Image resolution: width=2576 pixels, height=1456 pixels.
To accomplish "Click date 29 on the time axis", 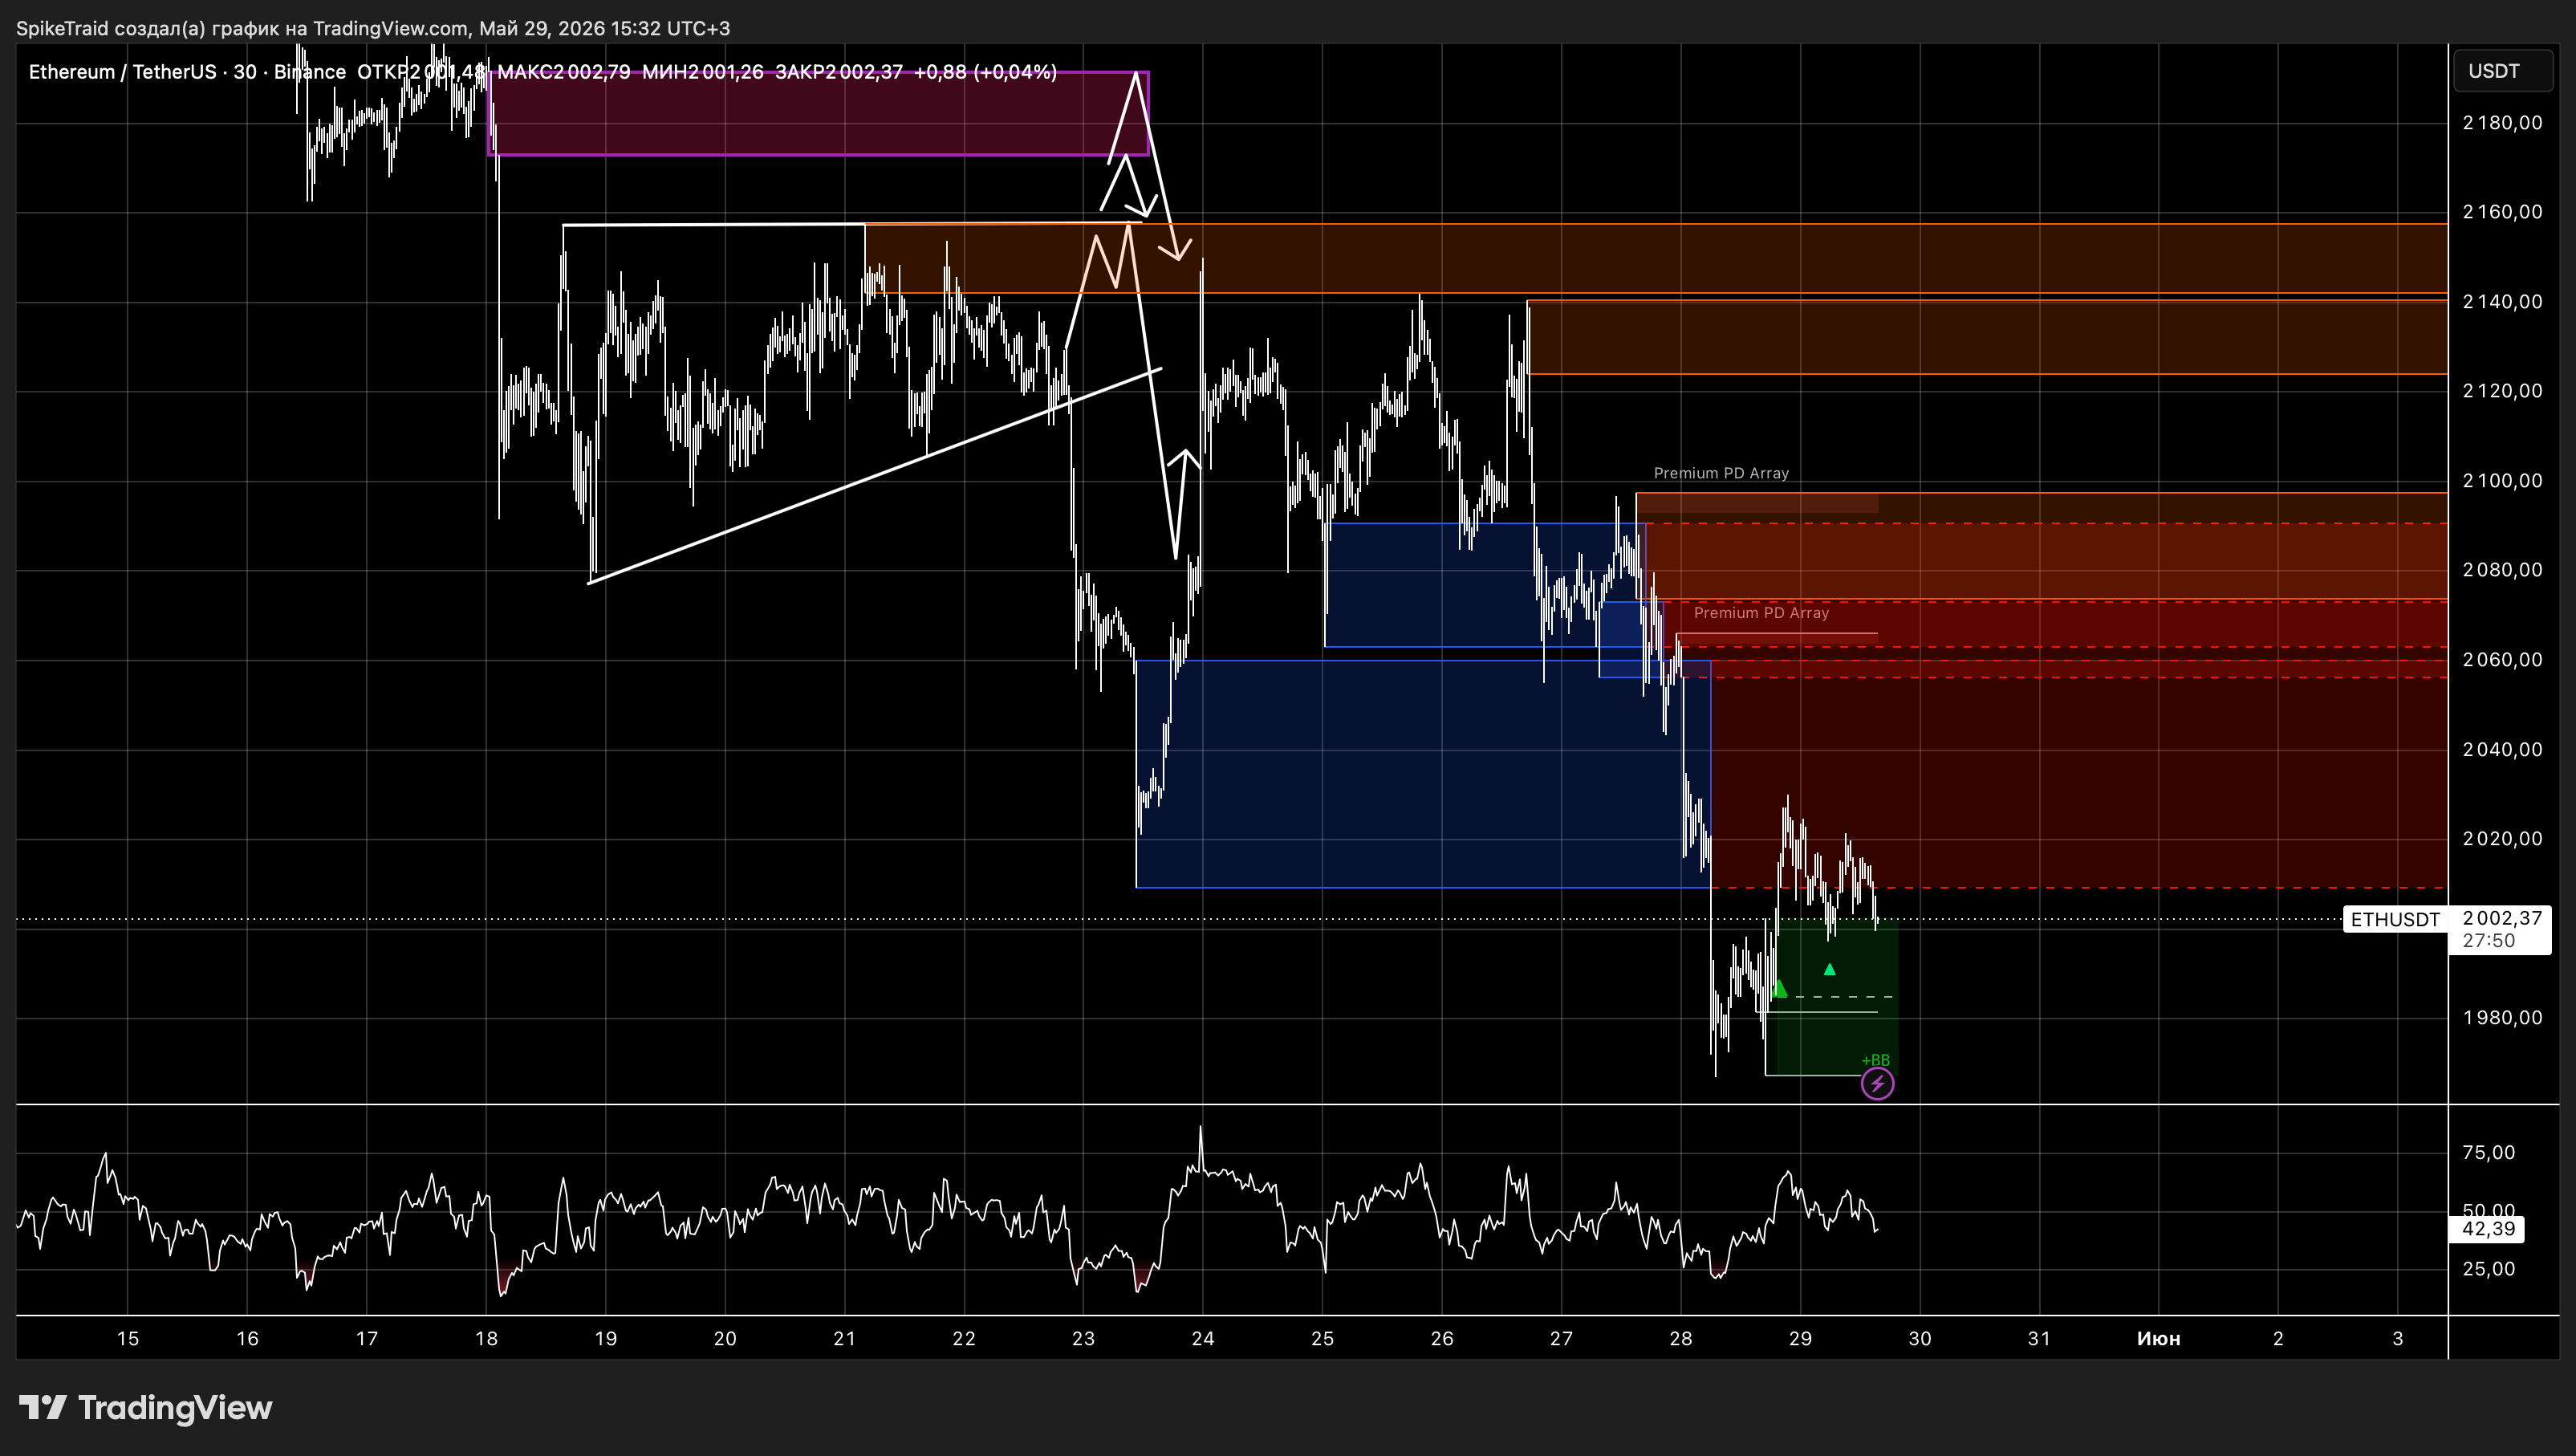I will point(1800,1338).
